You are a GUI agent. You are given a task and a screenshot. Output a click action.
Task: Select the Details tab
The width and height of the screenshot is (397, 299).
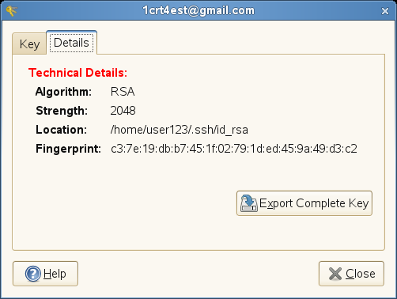pyautogui.click(x=71, y=43)
